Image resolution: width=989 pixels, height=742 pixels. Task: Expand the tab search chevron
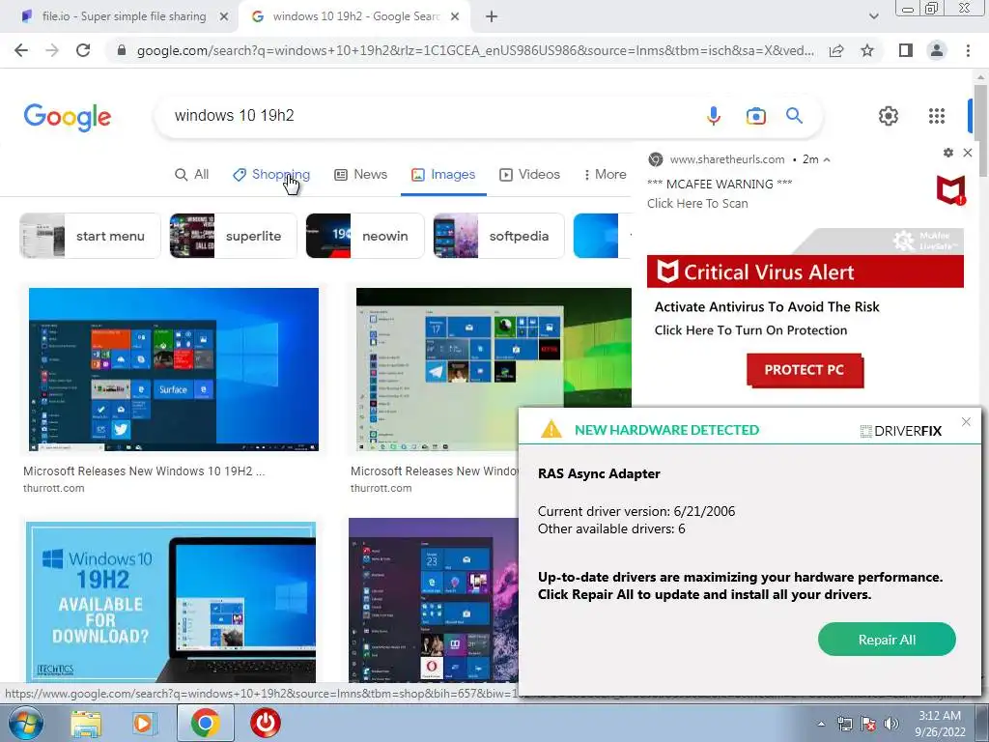pyautogui.click(x=873, y=17)
